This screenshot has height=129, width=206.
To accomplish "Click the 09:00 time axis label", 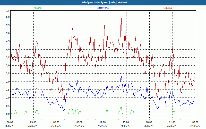I will (x=80, y=122).
